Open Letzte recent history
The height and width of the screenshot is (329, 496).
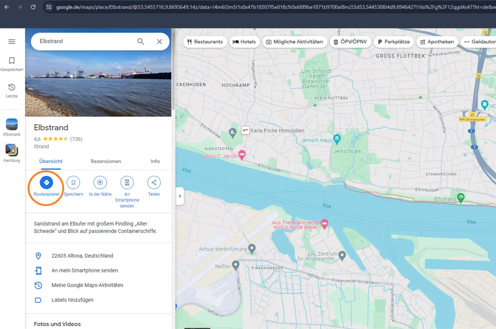12,91
